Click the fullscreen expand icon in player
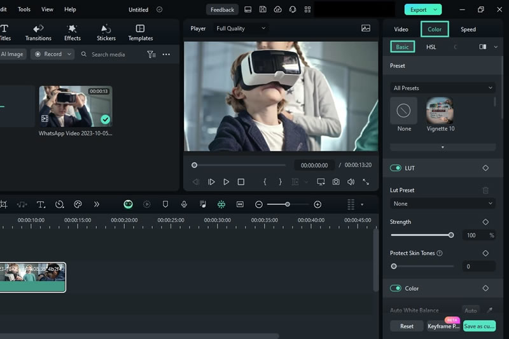Image resolution: width=509 pixels, height=339 pixels. pyautogui.click(x=366, y=182)
